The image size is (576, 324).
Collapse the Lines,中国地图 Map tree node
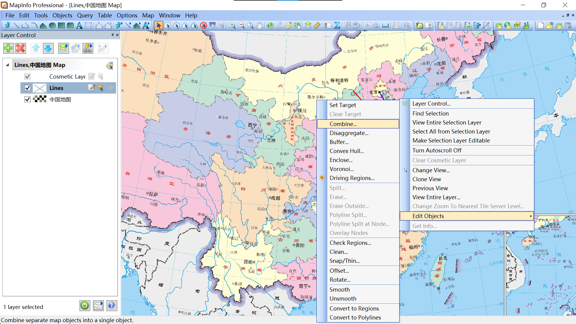(x=7, y=65)
